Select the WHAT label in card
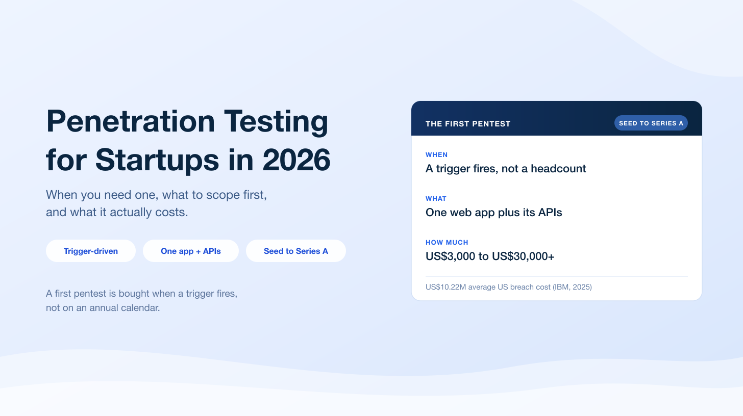 point(436,198)
